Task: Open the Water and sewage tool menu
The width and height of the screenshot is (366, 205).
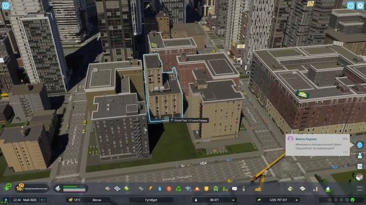Action: point(160,188)
